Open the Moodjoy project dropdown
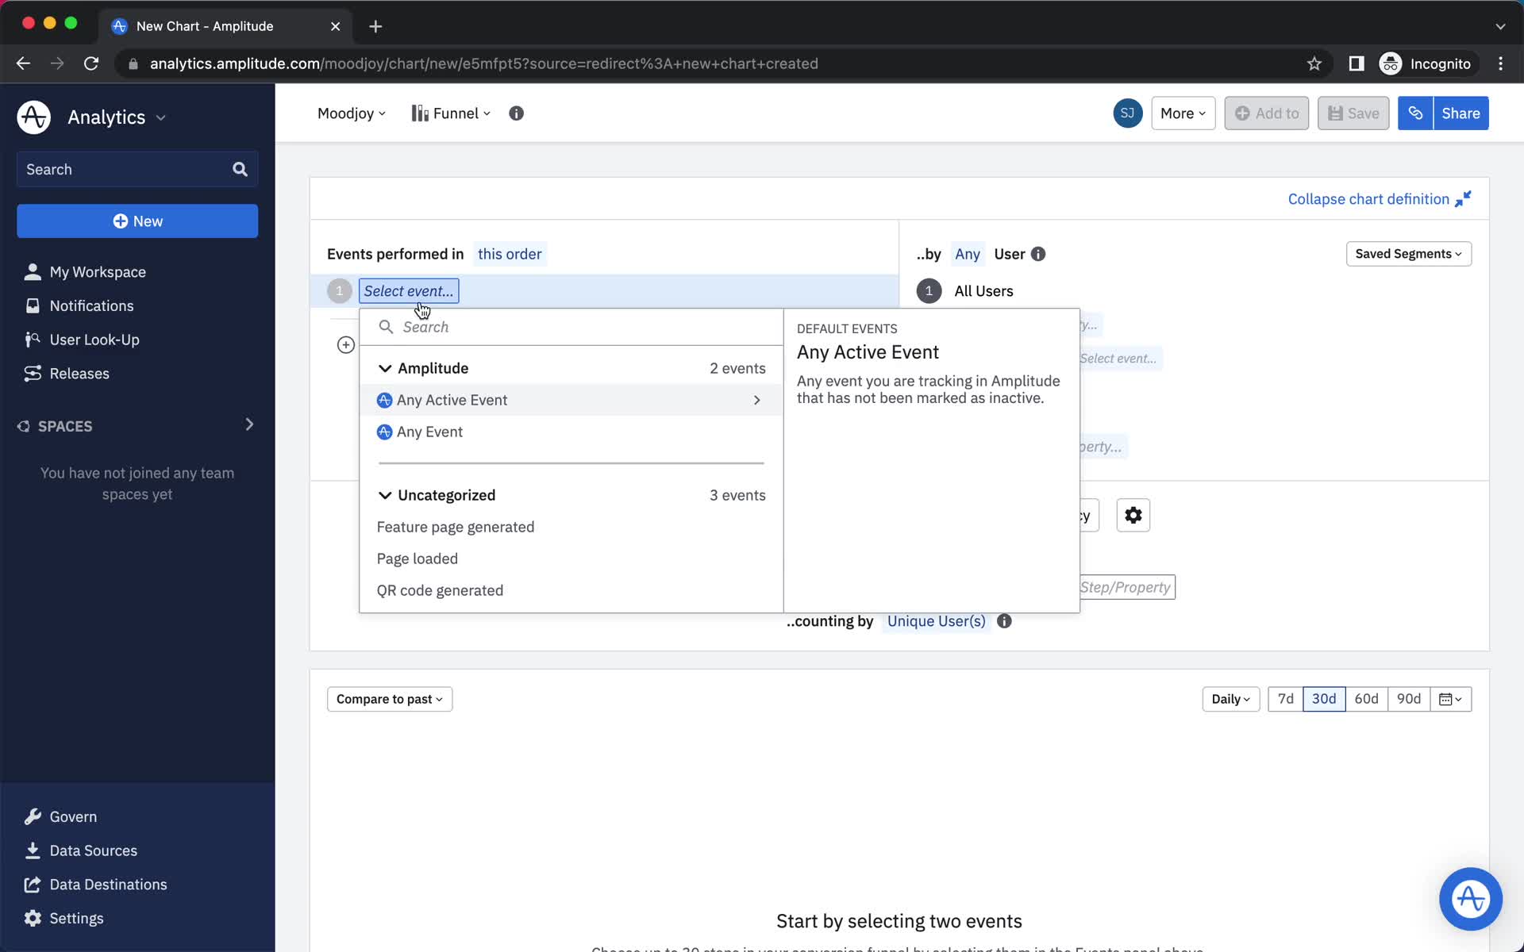 pos(351,112)
